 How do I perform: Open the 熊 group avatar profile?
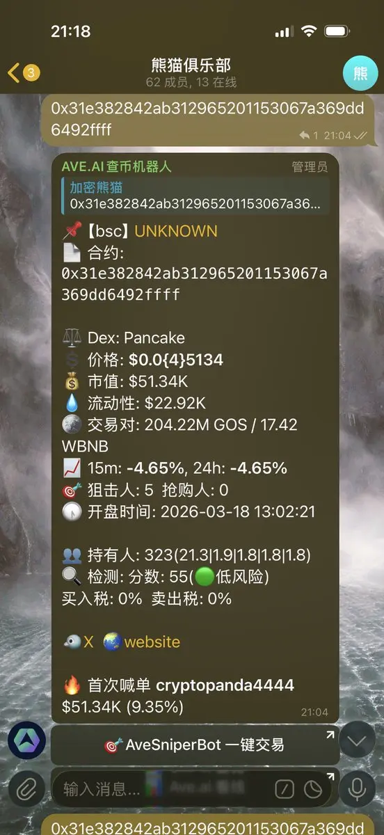coord(360,73)
